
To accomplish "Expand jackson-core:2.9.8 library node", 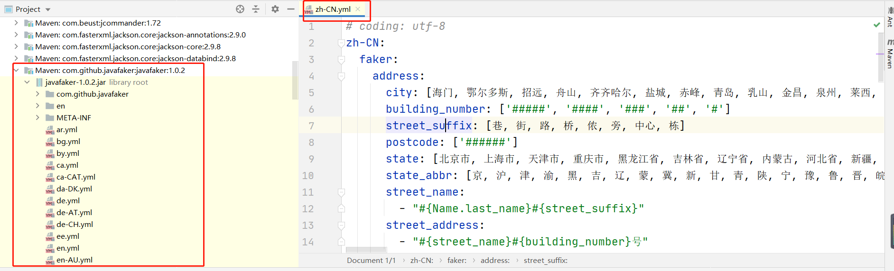I will click(x=16, y=46).
